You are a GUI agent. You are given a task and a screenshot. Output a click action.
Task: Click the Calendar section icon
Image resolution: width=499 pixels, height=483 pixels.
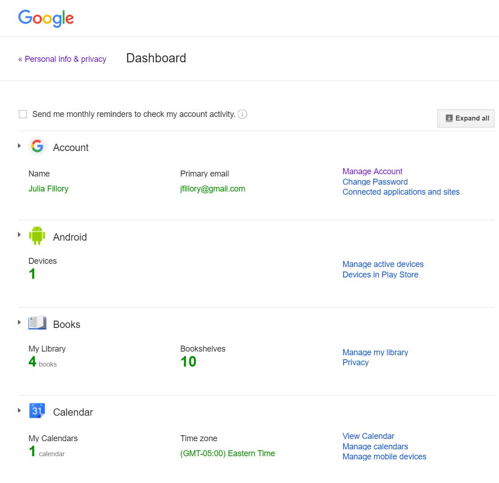37,411
